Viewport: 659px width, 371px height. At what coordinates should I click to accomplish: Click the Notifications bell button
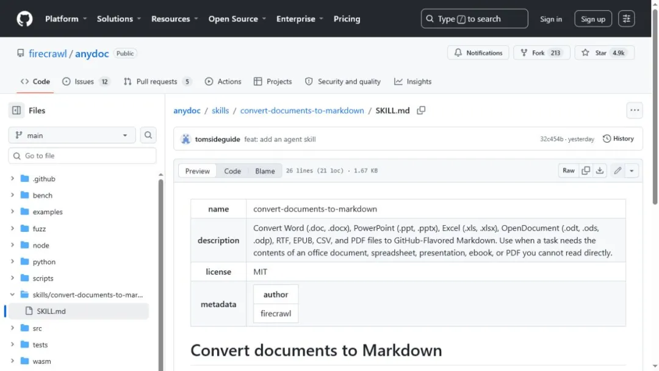point(478,52)
